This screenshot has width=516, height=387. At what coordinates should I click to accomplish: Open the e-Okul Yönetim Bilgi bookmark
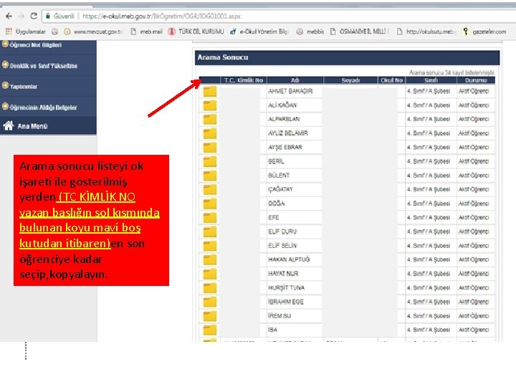259,32
